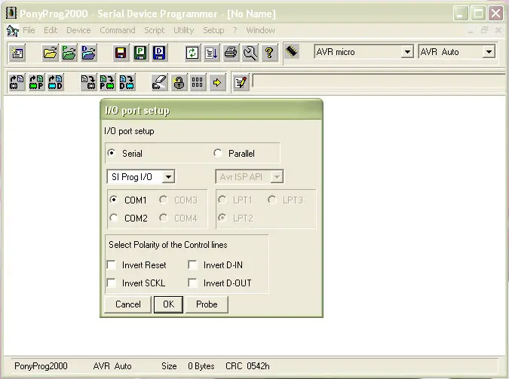Tick the Invert D-IN checkbox
The image size is (509, 379).
(193, 264)
